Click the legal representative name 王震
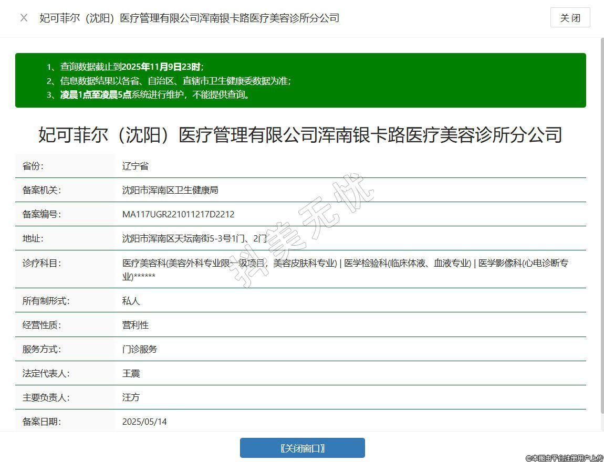Screen dimensions: 604x462 pyautogui.click(x=131, y=373)
